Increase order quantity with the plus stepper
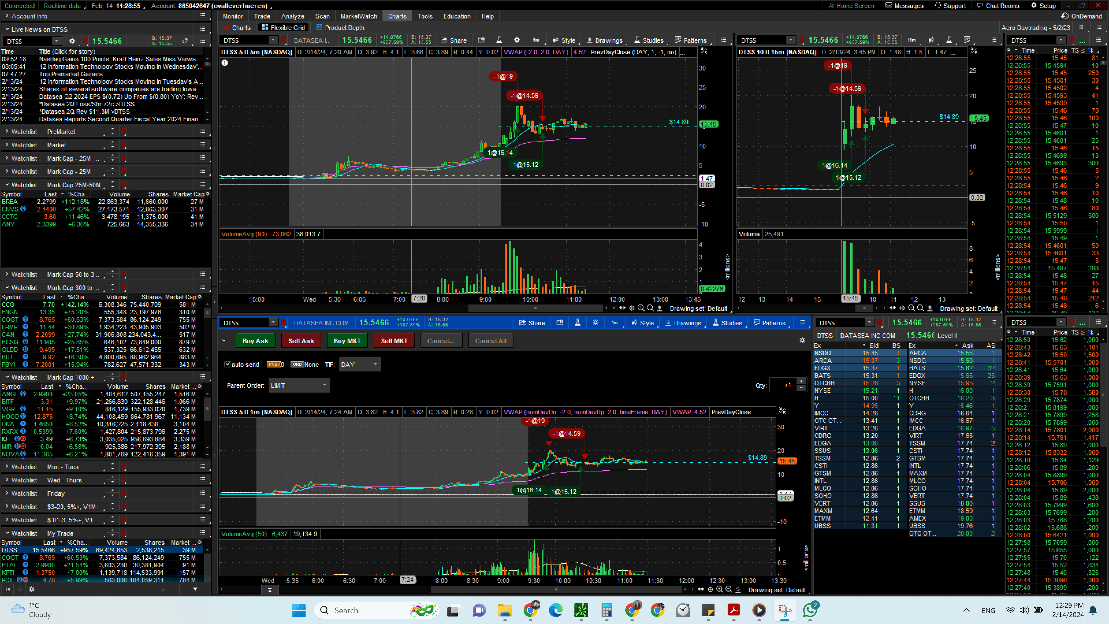This screenshot has width=1109, height=624. (x=801, y=382)
